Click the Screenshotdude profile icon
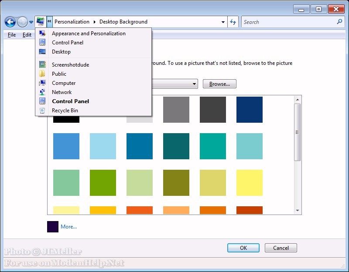This screenshot has height=272, width=349. (42, 64)
